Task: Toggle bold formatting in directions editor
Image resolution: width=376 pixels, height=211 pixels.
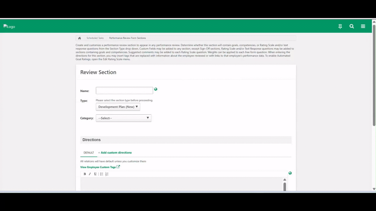Action: tap(85, 174)
